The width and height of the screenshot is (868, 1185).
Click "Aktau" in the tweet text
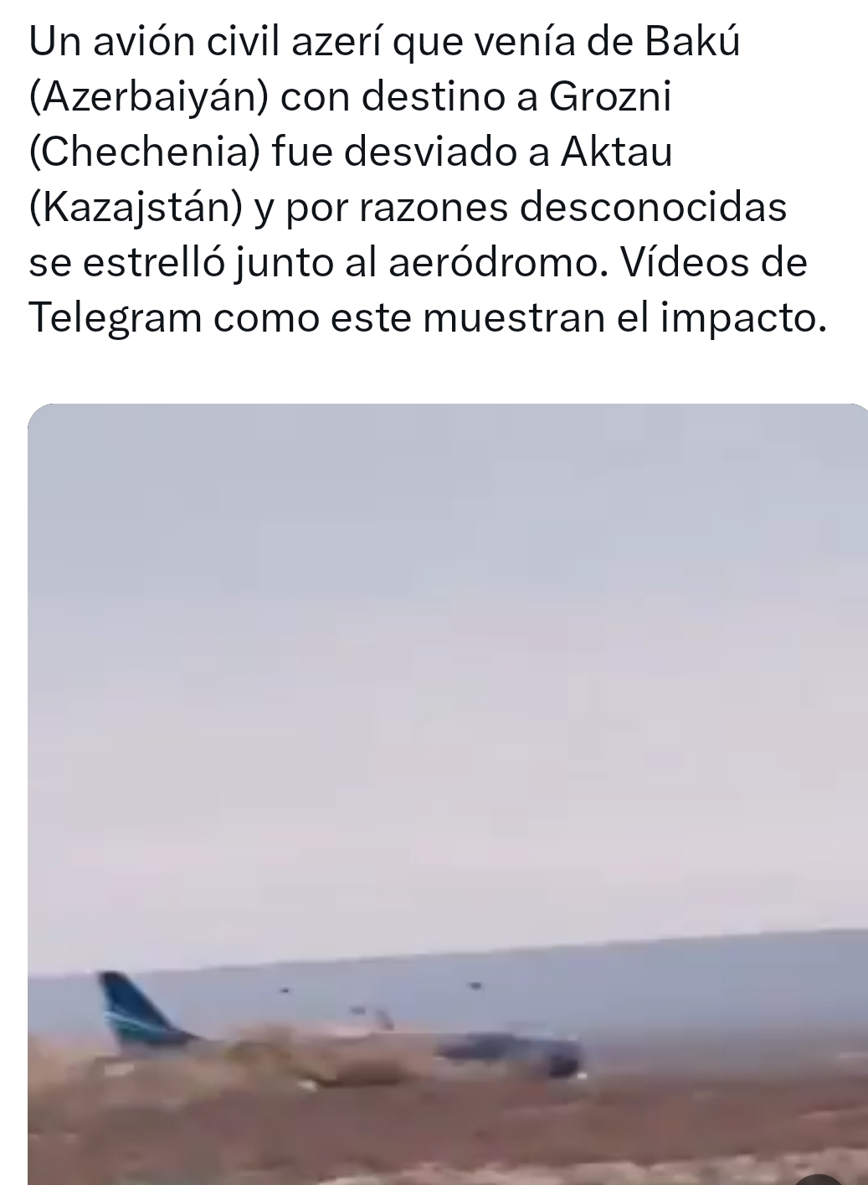(616, 152)
